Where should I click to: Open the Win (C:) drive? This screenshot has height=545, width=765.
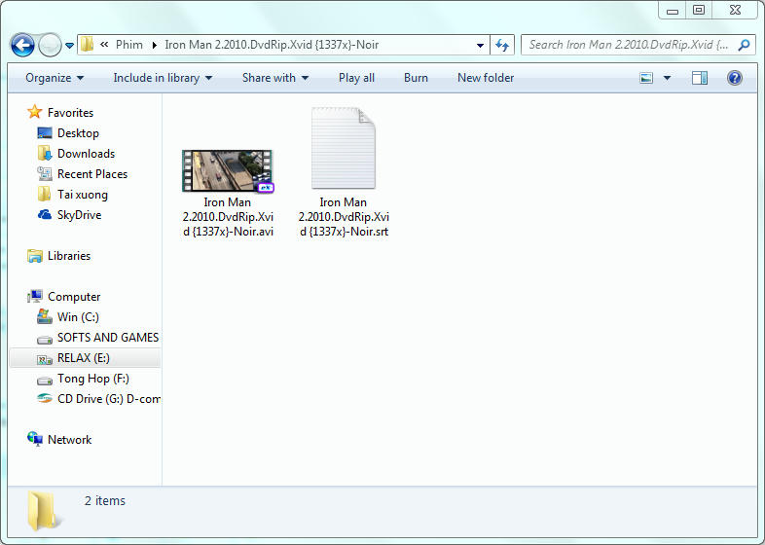[78, 317]
